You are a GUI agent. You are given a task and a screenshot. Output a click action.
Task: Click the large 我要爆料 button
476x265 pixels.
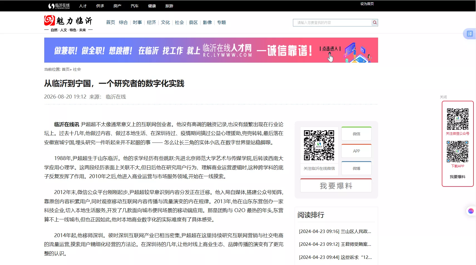click(336, 186)
